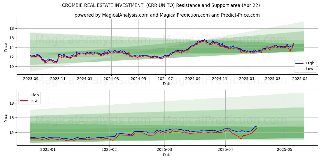Click the 2025-01 tick label on the bottom chart
Image resolution: width=322 pixels, height=161 pixels.
pyautogui.click(x=48, y=150)
